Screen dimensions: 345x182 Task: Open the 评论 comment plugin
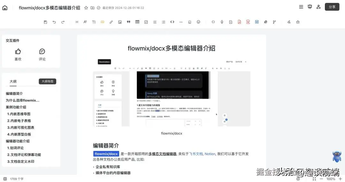click(x=42, y=54)
